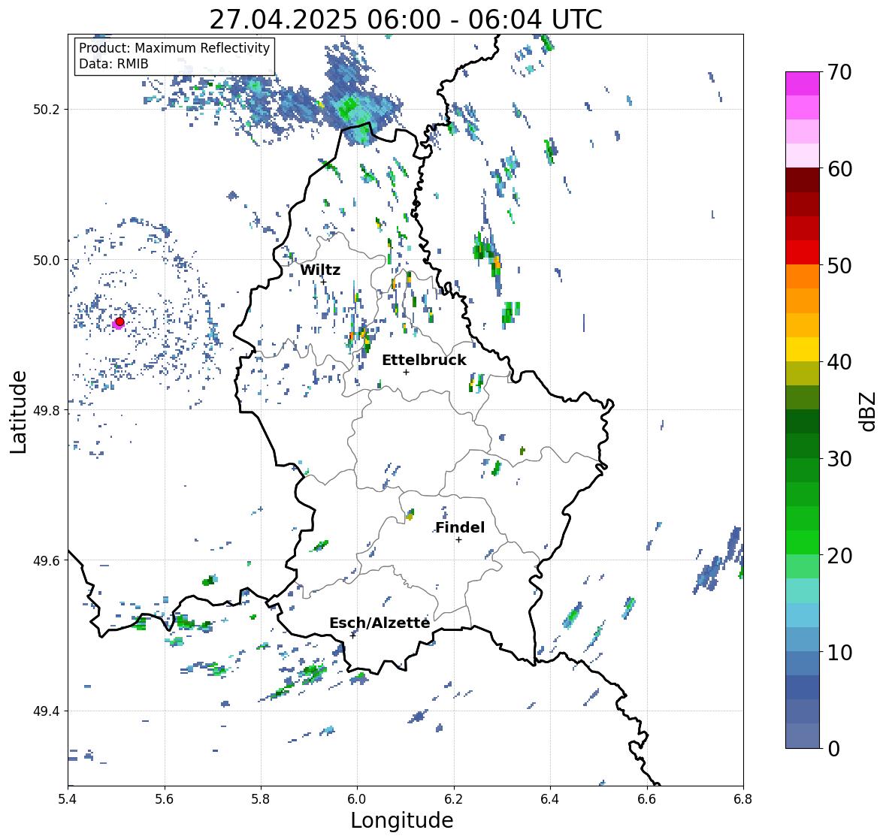Click the 60 value on the colorbar
886x839 pixels.
click(x=839, y=169)
